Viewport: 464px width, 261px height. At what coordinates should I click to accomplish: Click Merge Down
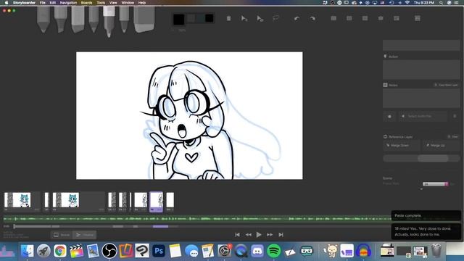tap(401, 146)
